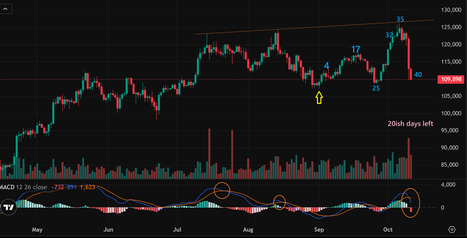Image resolution: width=467 pixels, height=238 pixels.
Task: Click the 115,000 price axis label
Action: click(x=451, y=62)
